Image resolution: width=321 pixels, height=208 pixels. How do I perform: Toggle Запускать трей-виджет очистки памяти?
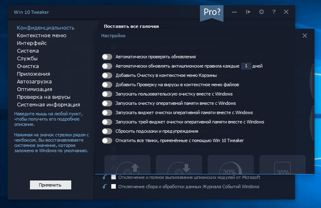coord(107,122)
